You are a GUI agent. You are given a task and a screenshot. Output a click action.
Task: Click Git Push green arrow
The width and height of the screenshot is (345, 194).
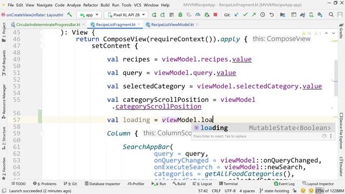[x=254, y=15]
